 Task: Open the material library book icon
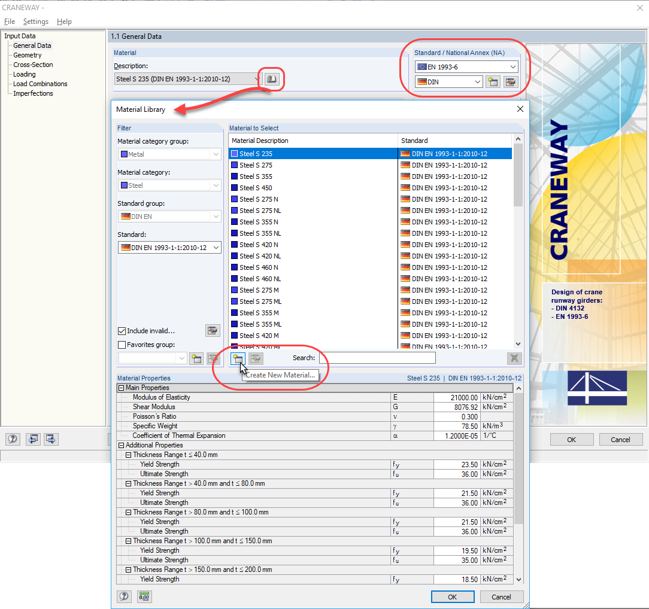pyautogui.click(x=272, y=79)
